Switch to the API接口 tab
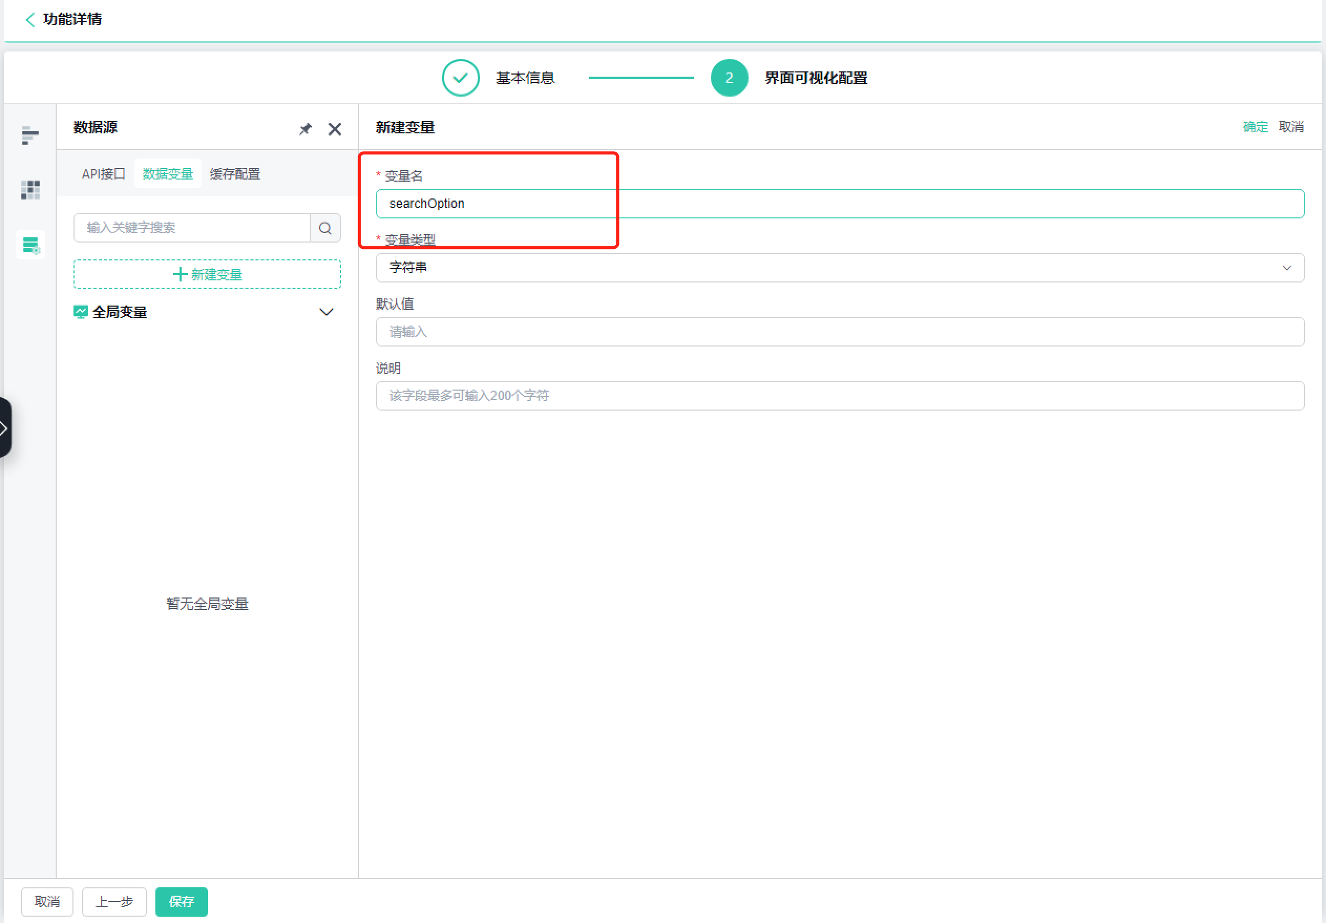Screen dimensions: 1326x923 point(103,174)
